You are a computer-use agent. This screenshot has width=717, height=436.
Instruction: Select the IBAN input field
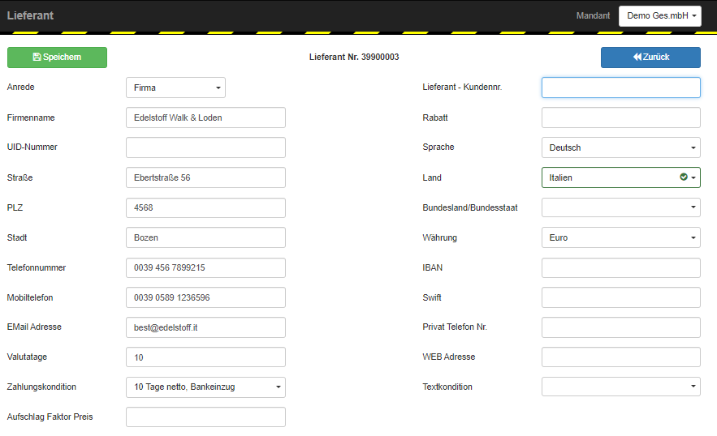pyautogui.click(x=620, y=268)
